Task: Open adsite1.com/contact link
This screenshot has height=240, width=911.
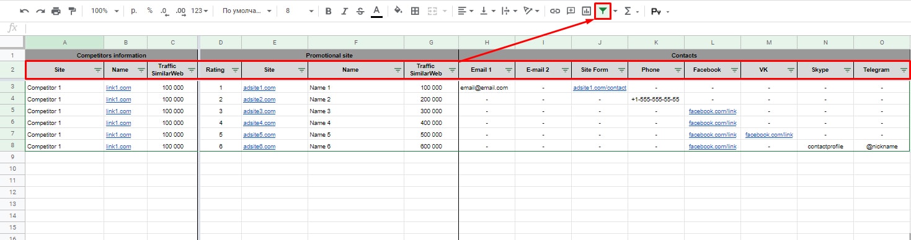Action: coord(600,88)
